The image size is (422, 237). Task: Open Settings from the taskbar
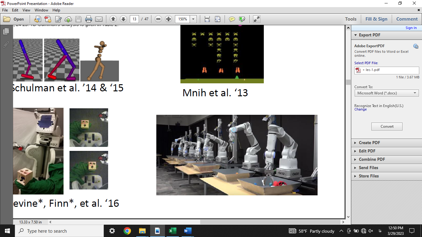[x=112, y=231]
